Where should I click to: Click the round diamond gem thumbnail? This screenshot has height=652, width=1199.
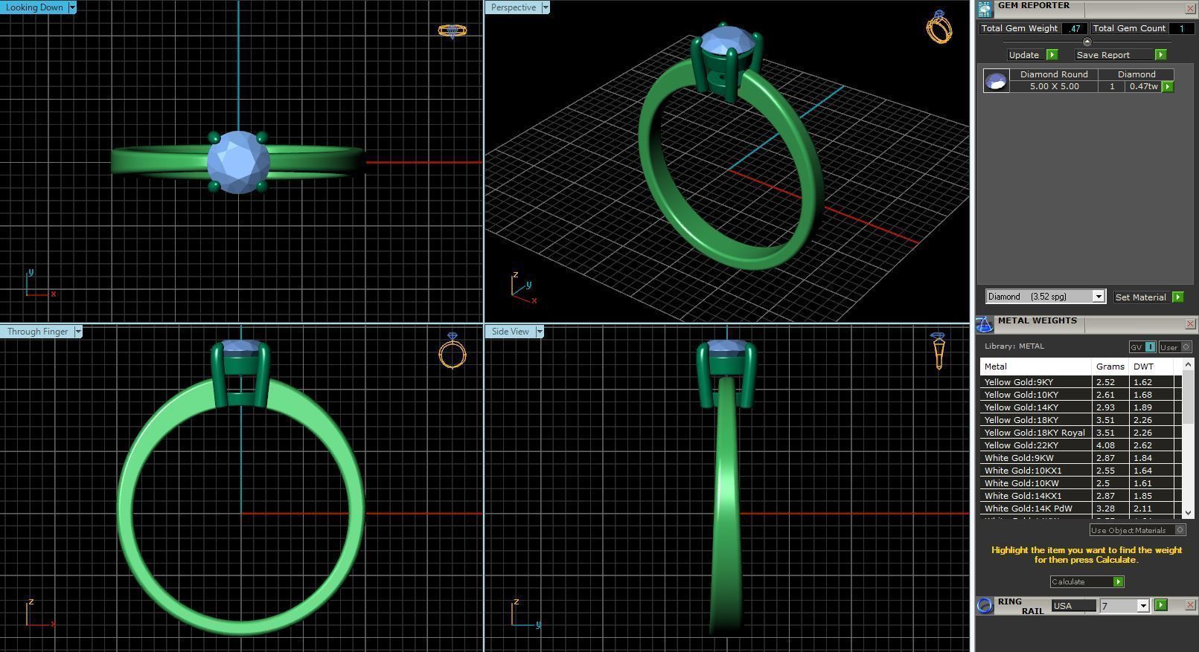[x=996, y=80]
